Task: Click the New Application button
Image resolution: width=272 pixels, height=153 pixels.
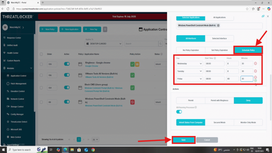Action: click(x=70, y=29)
